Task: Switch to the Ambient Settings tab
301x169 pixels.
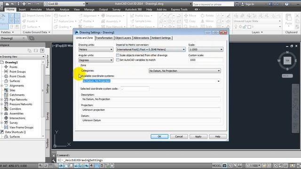Action: click(161, 38)
